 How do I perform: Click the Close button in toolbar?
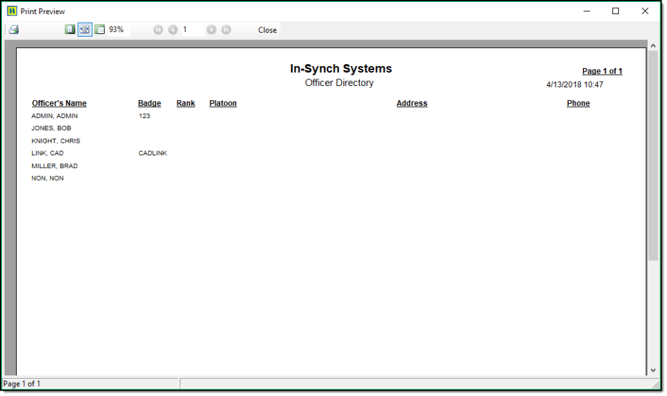267,30
